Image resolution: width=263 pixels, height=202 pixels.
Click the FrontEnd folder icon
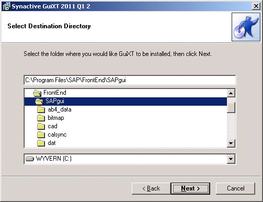(x=37, y=93)
